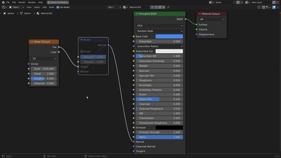This screenshot has width=281, height=158.
Task: Open the View menu in node editor
Action: pos(29,7)
